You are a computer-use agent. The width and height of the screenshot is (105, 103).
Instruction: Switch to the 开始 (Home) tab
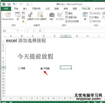[x=16, y=9]
